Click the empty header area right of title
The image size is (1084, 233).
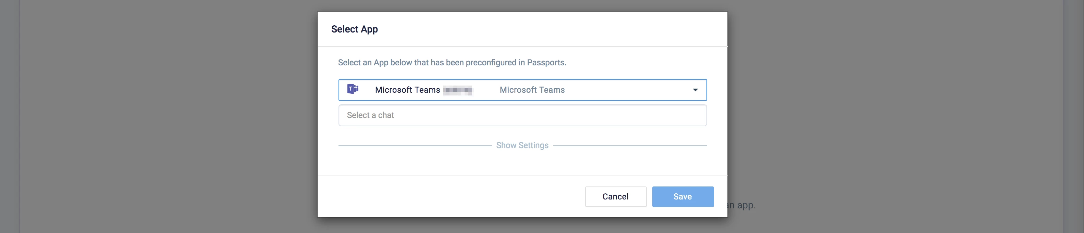(547, 29)
